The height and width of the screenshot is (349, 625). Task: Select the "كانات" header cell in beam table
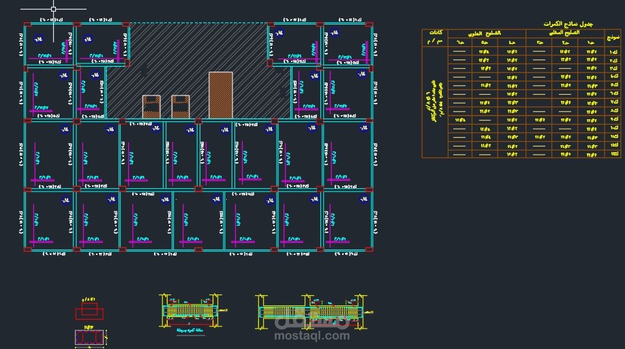coord(435,37)
